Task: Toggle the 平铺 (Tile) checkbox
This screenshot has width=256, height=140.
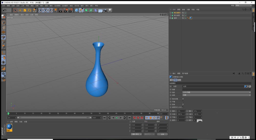Action: pos(183,101)
